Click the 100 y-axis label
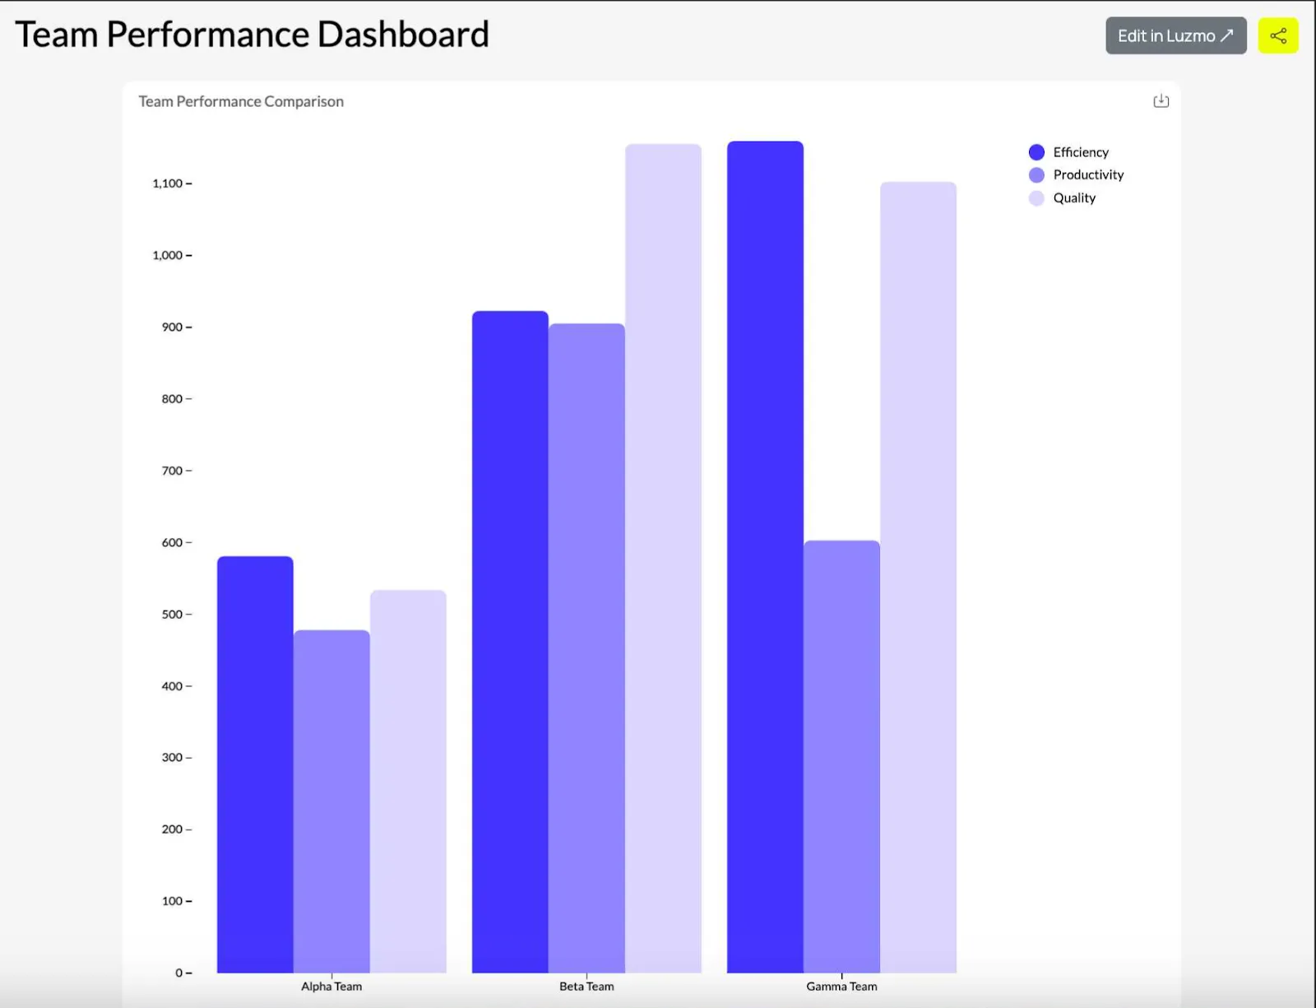1316x1008 pixels. click(172, 901)
